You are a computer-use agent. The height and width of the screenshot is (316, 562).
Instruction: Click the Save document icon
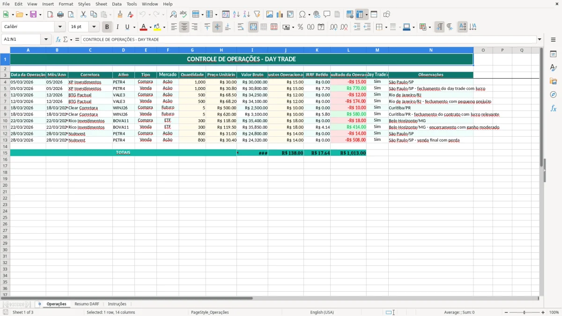(x=33, y=15)
